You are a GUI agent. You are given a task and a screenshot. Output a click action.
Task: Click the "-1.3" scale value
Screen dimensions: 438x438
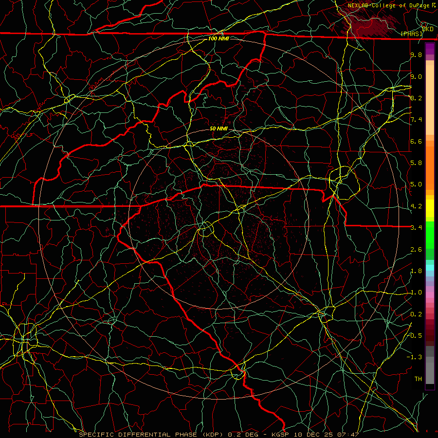(415, 357)
